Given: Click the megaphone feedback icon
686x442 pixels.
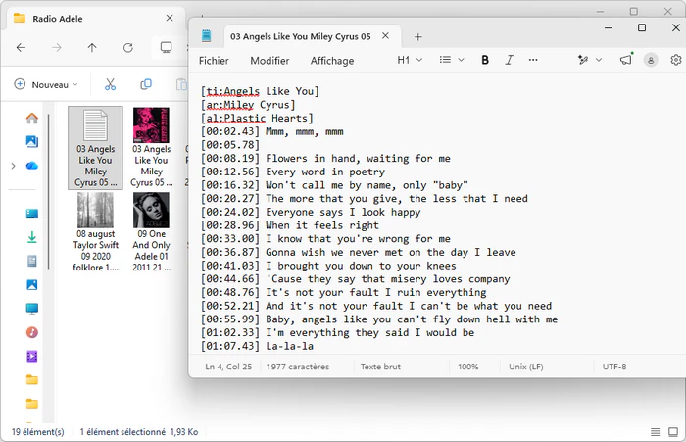Looking at the screenshot, I should point(626,60).
